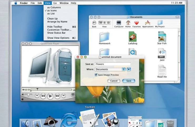Click the Favorites heart icon in toolbar
The height and width of the screenshot is (127, 195).
coord(136,23)
